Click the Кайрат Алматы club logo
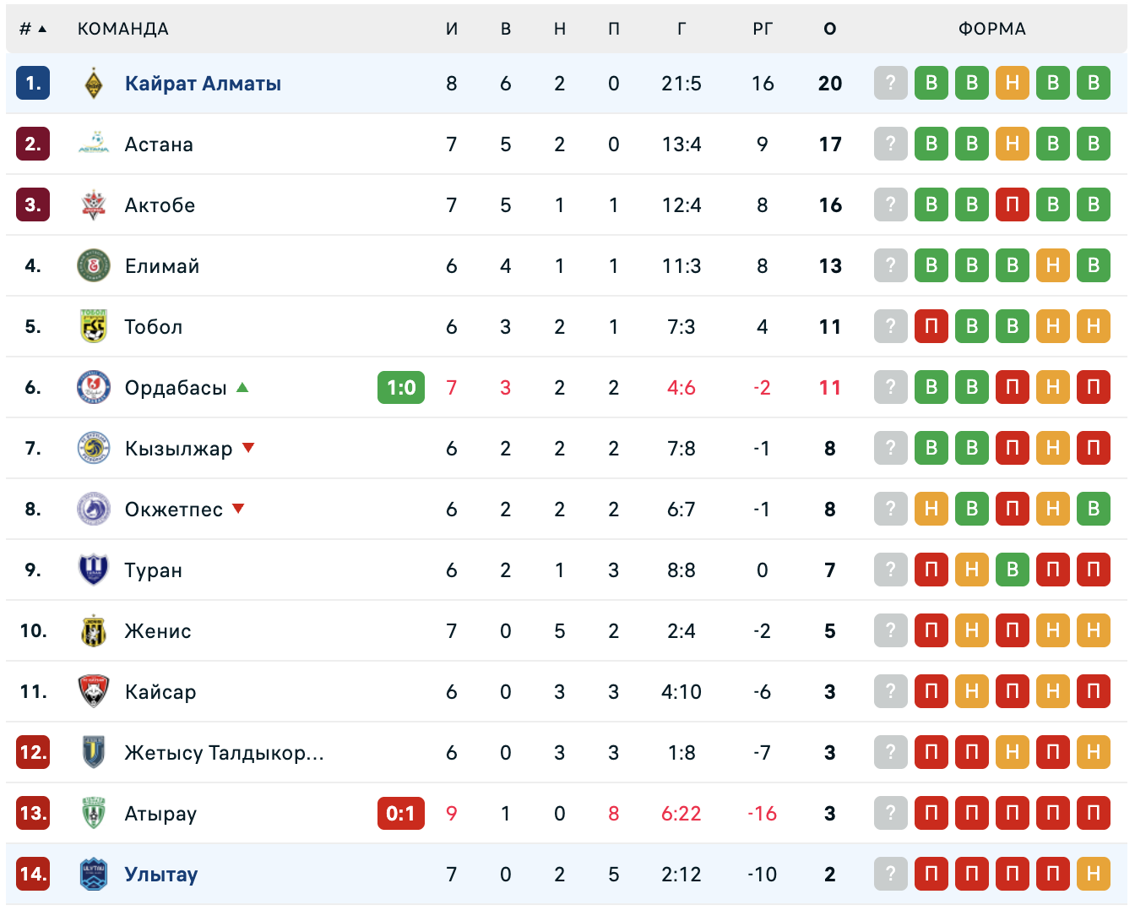 [x=94, y=84]
